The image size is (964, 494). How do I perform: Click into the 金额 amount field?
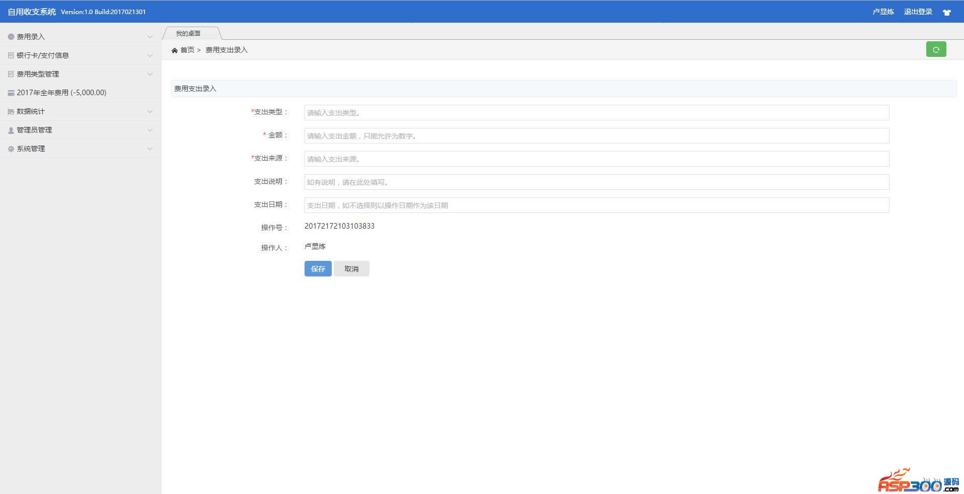click(x=597, y=136)
